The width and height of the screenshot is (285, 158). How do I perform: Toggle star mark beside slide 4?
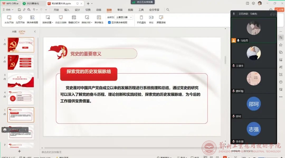4,97
